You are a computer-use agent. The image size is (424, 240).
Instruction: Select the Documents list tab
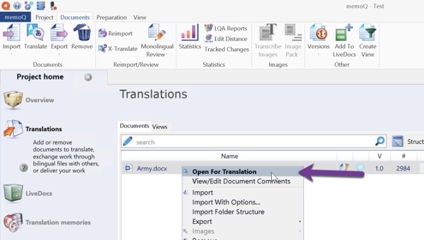click(134, 126)
